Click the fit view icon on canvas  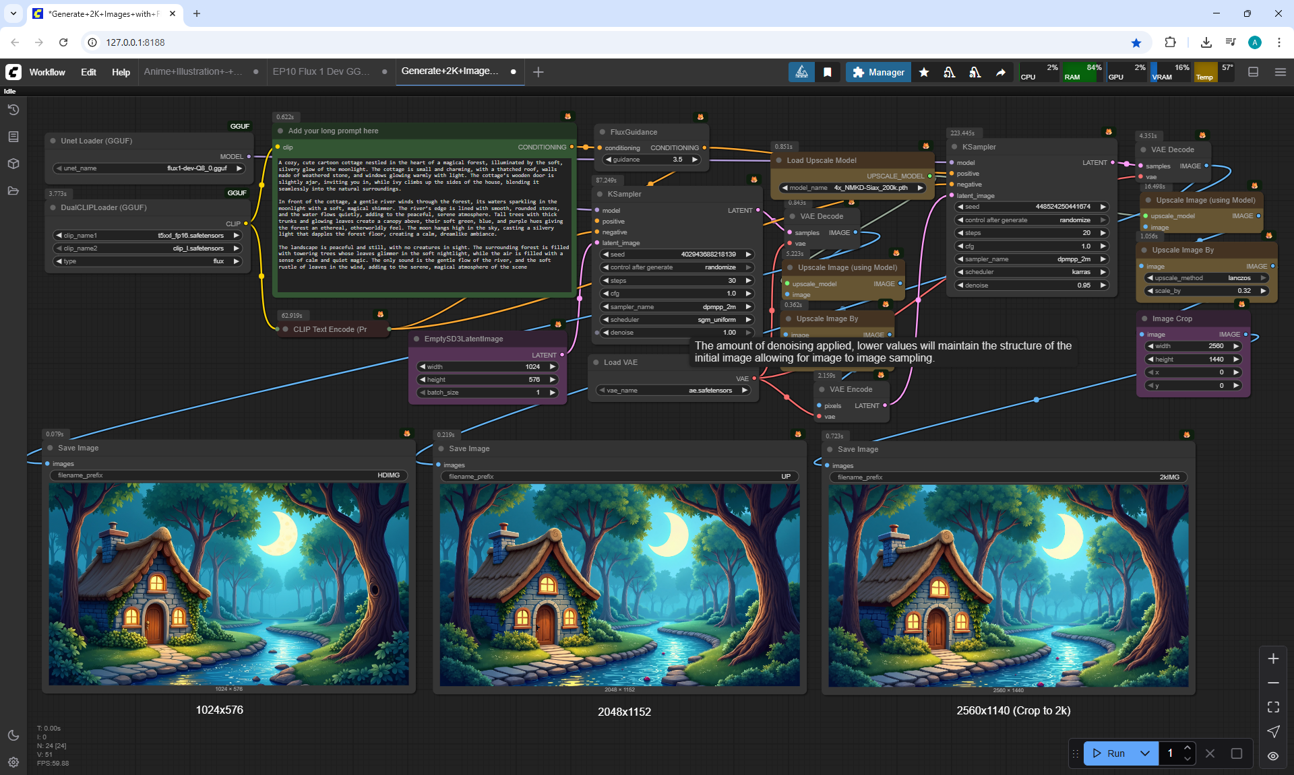1273,707
